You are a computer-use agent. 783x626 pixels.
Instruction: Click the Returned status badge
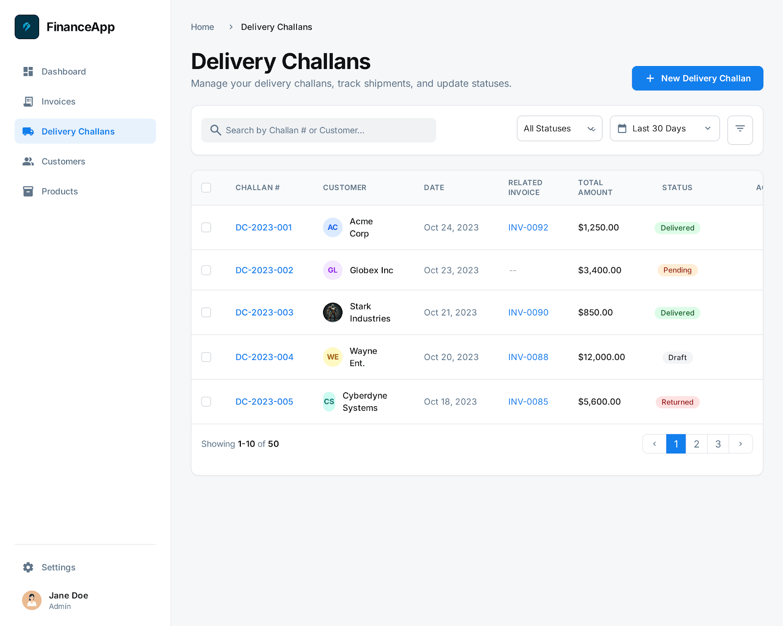(677, 402)
